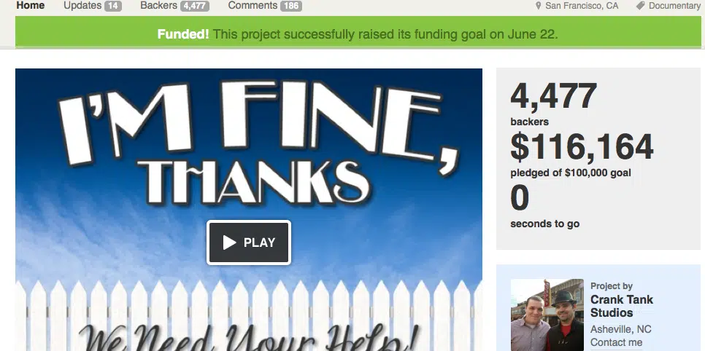Click the I'm Fine, Thanks video poster
705x351 pixels.
249,210
